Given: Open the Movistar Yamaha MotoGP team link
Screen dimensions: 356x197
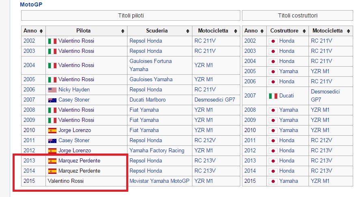Looking at the screenshot, I should (x=160, y=181).
